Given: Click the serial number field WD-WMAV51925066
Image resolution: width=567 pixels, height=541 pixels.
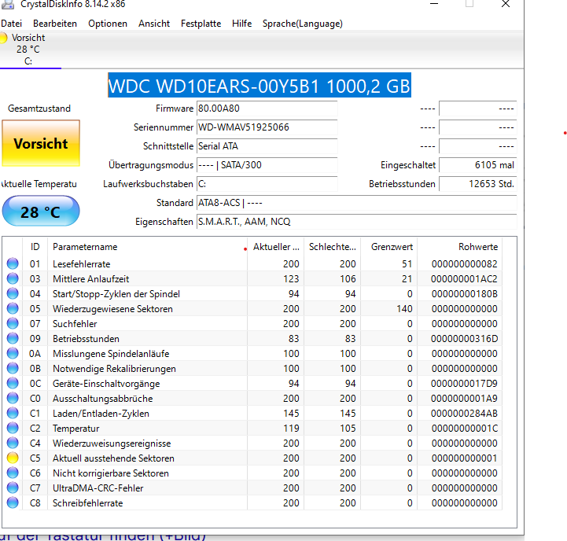Looking at the screenshot, I should click(x=267, y=127).
